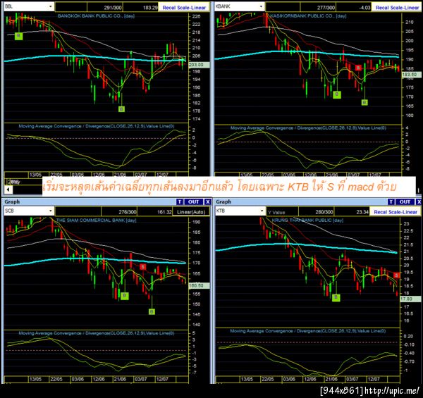The width and height of the screenshot is (423, 398).
Task: Click the 161.32 value field
Action: (x=155, y=212)
